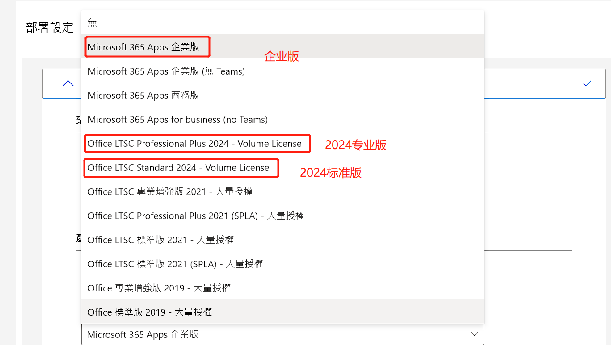Close the product combo box showing Microsoft 365 Apps 企業版
The height and width of the screenshot is (345, 611).
pos(282,334)
